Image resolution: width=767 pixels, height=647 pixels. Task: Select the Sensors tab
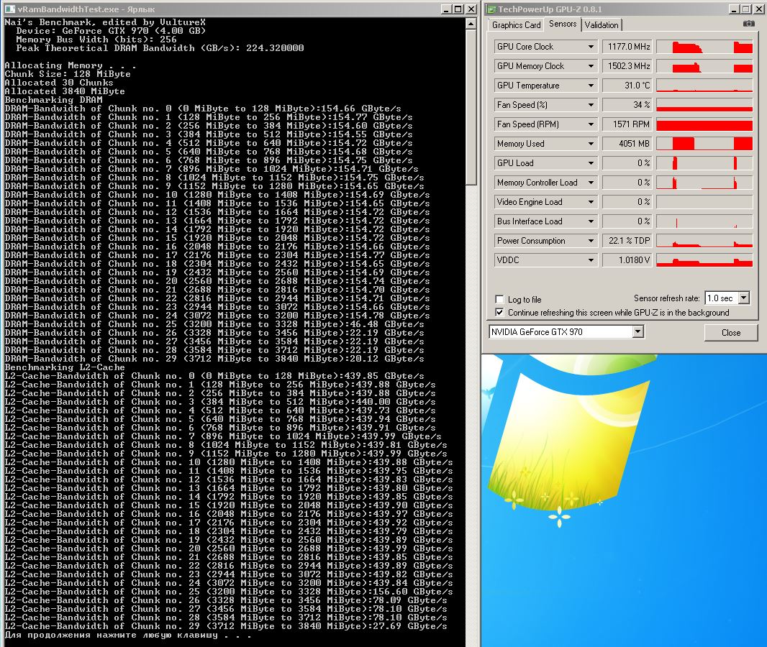563,24
